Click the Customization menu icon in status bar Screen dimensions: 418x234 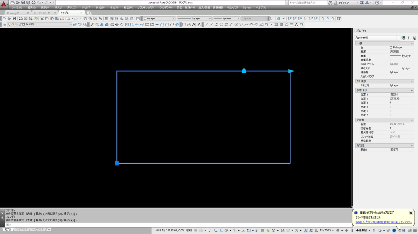pyautogui.click(x=415, y=230)
